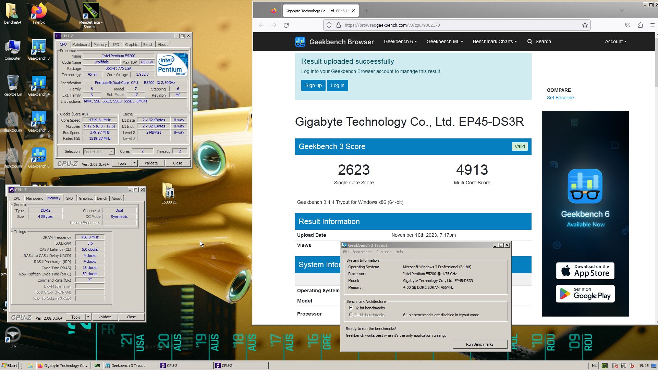The height and width of the screenshot is (370, 658).
Task: Open the Help menu in Geekbench 3 Tryout
Action: click(399, 252)
